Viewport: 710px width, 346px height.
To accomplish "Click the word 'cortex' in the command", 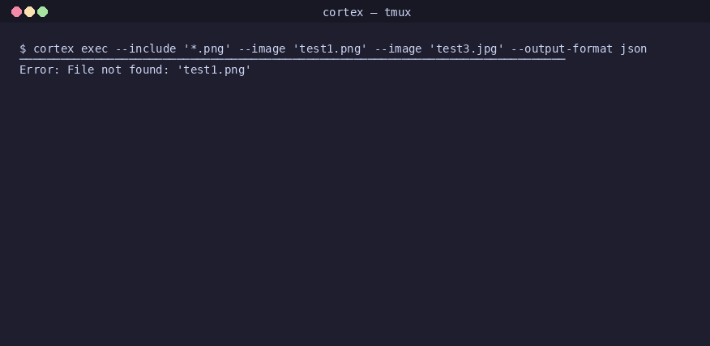I will 53,49.
